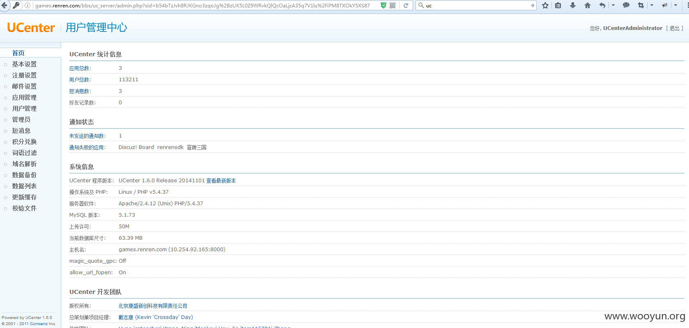Viewport: 689px width, 328px height.
Task: Click the 'renrensdk' failed app text
Action: [170, 147]
